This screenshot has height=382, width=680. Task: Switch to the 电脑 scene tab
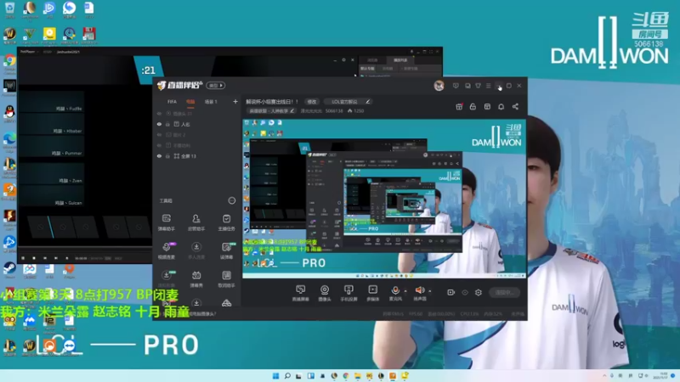click(190, 102)
